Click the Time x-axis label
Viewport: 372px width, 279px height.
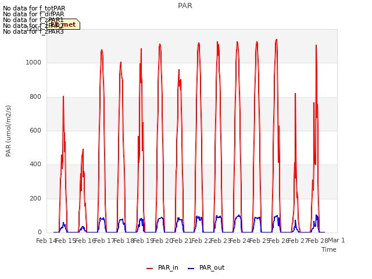click(329, 249)
